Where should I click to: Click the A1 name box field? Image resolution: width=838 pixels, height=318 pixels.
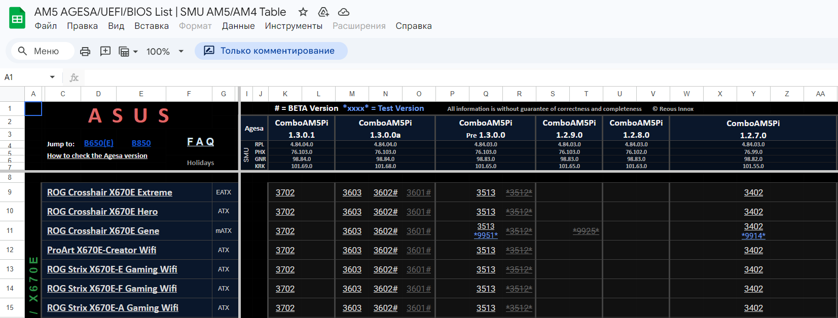[x=24, y=77]
